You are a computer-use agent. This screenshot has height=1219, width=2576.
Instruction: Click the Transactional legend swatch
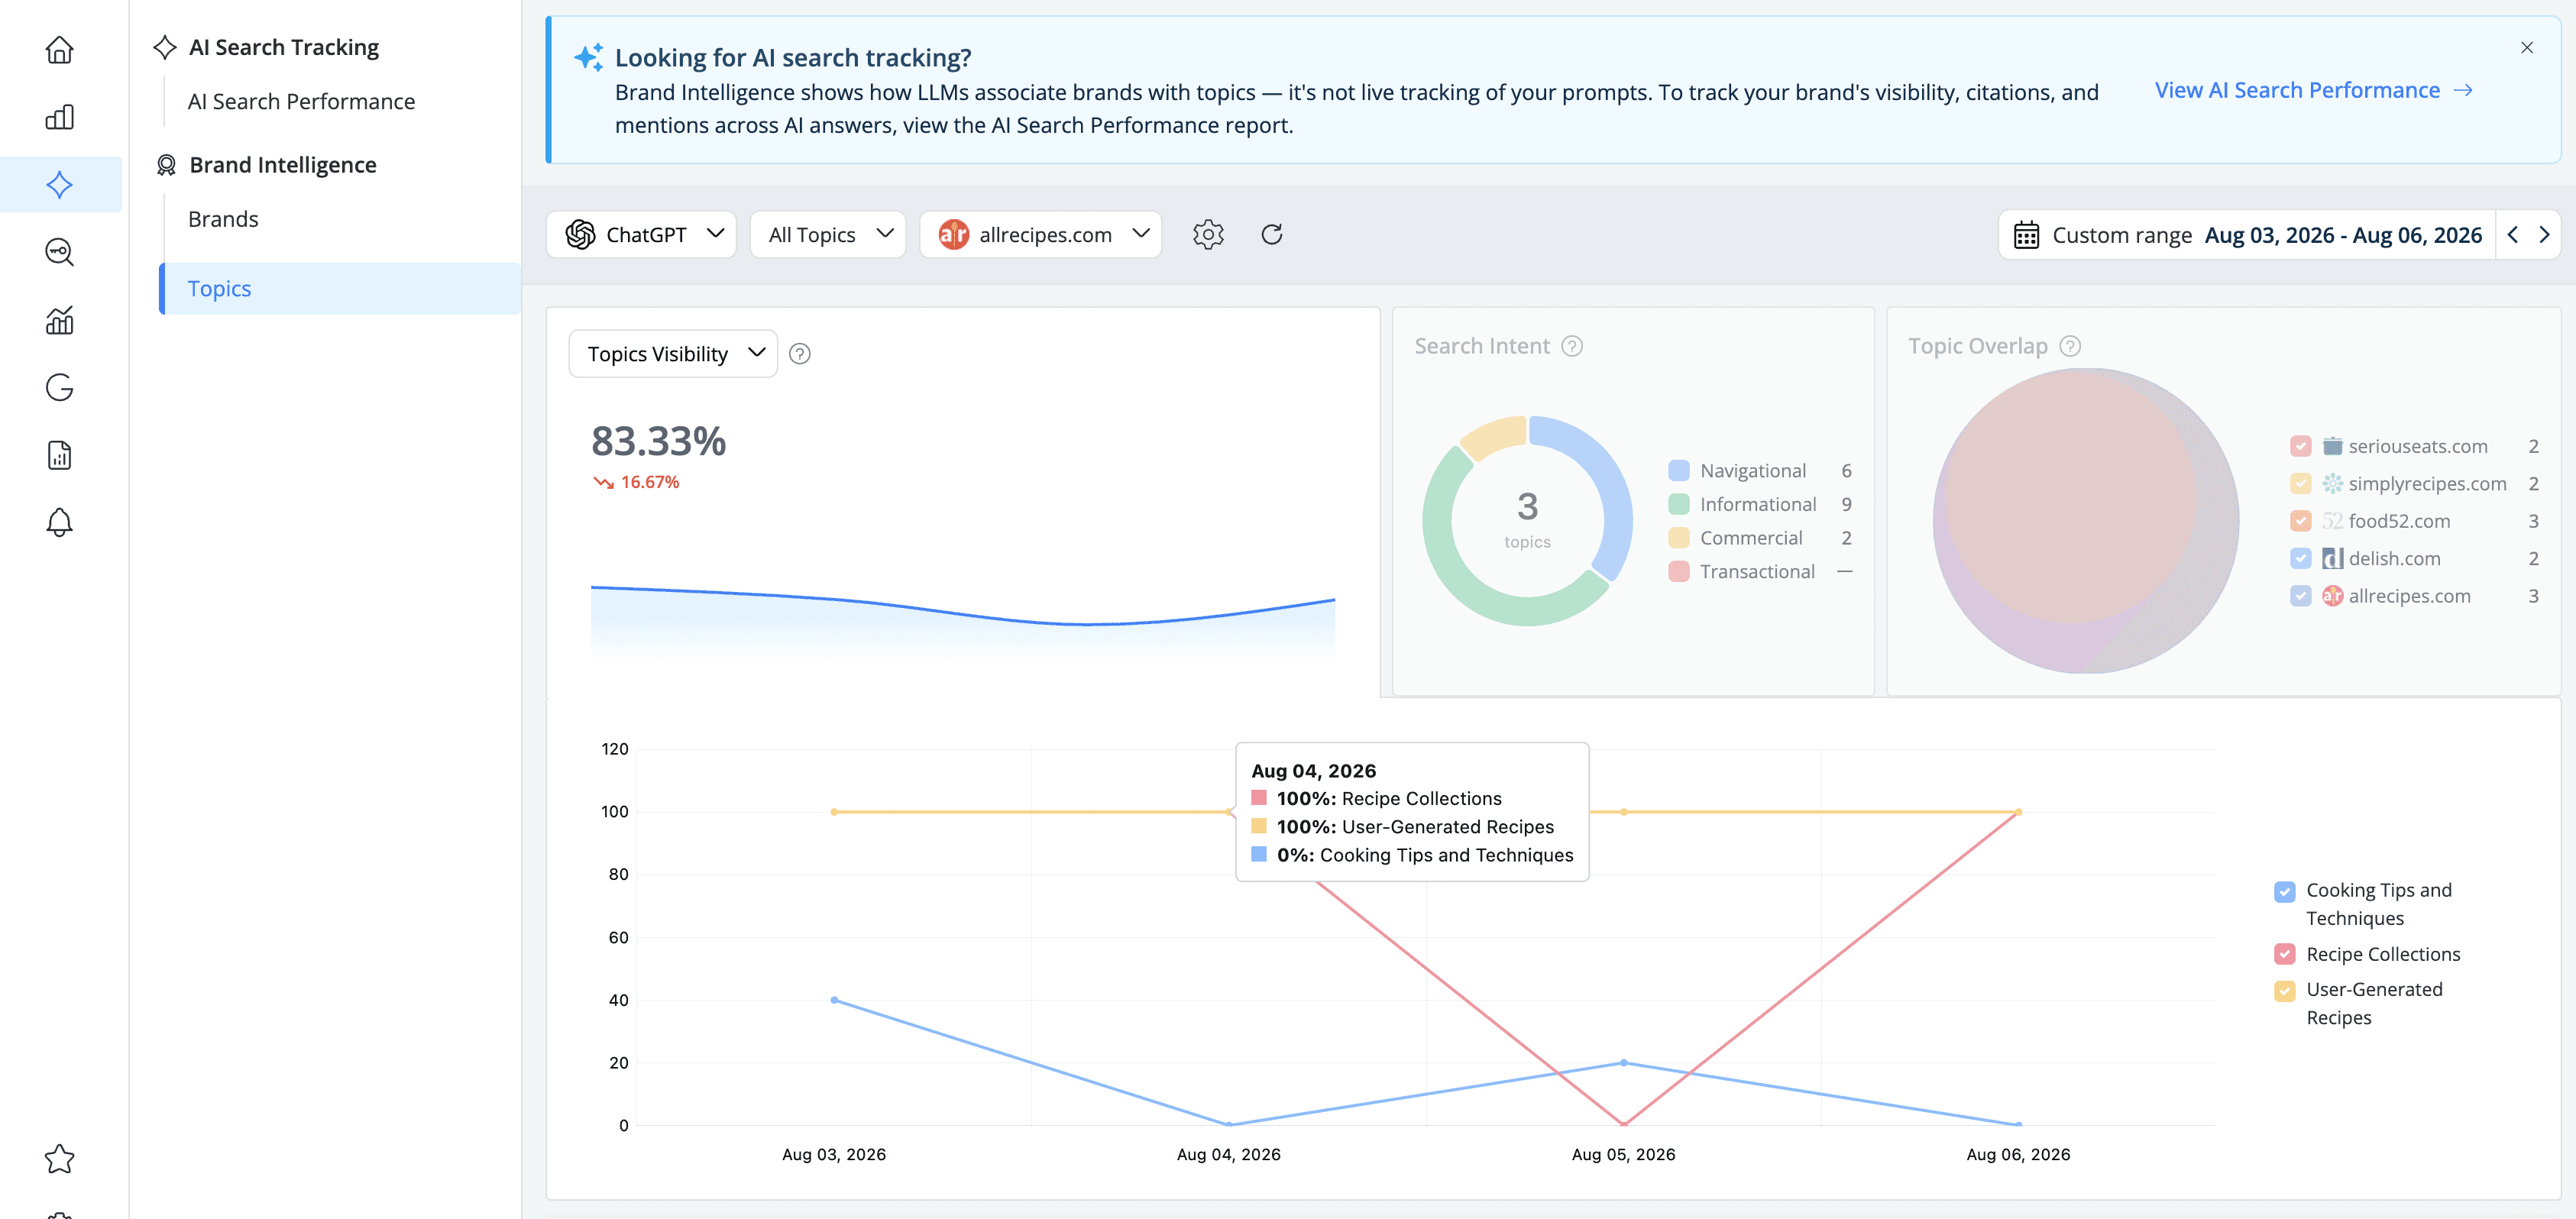point(1679,572)
